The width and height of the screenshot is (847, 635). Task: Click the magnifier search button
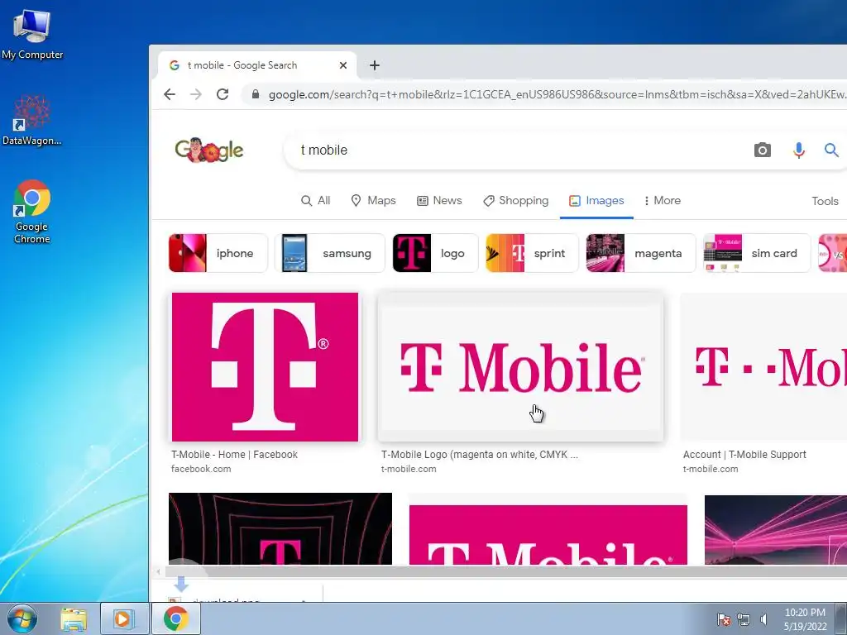(x=831, y=150)
